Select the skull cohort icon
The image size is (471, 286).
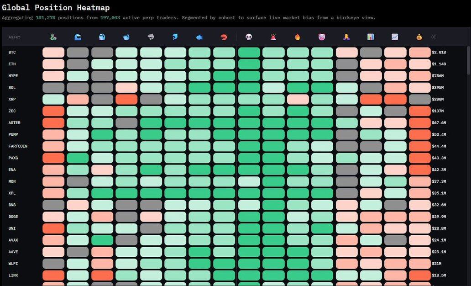[x=249, y=37]
